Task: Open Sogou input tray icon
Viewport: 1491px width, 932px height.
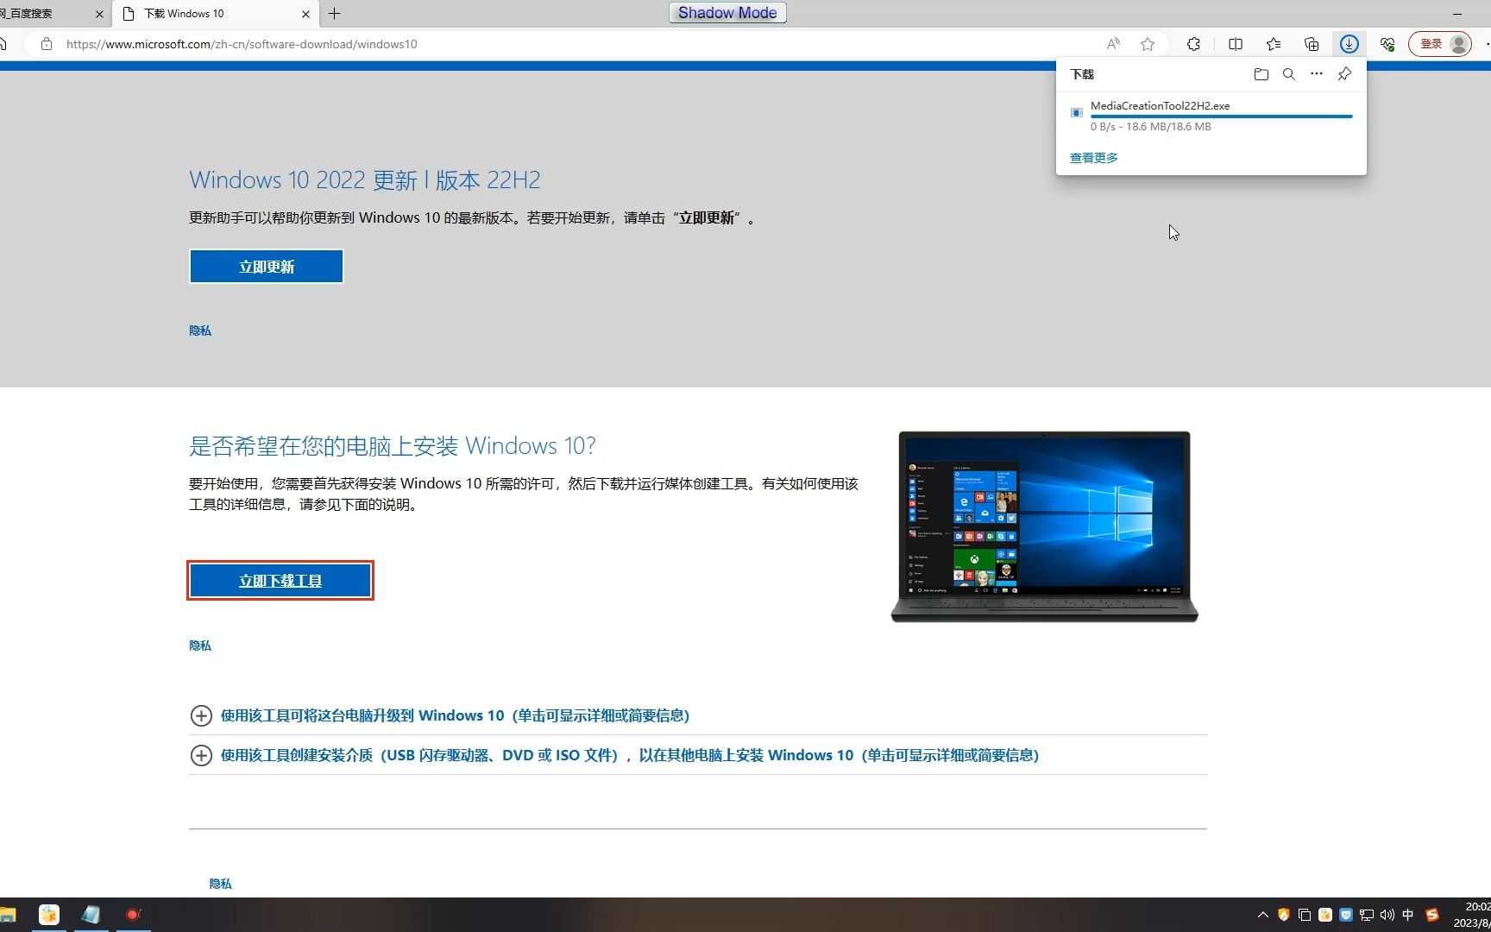Action: (1432, 915)
